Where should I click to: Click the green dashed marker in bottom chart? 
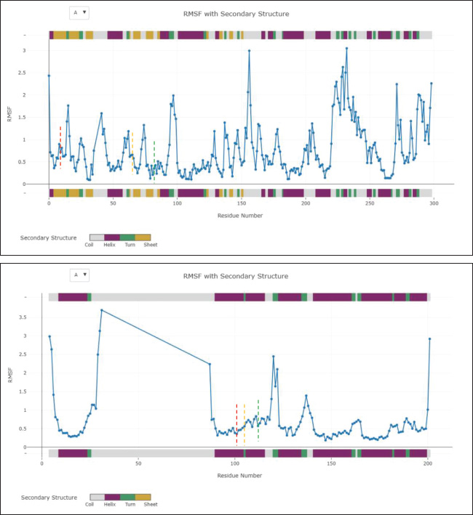[258, 420]
